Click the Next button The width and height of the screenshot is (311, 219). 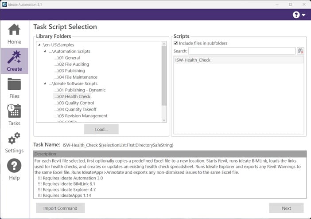286,208
